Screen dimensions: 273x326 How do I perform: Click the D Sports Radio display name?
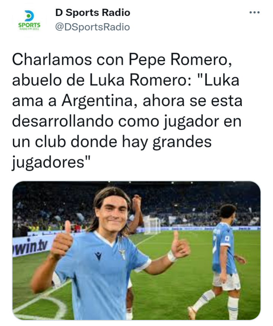pyautogui.click(x=93, y=13)
